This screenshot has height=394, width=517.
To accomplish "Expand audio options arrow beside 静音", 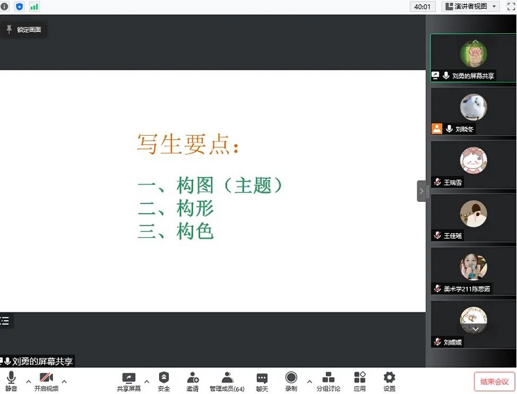I will click(x=29, y=381).
